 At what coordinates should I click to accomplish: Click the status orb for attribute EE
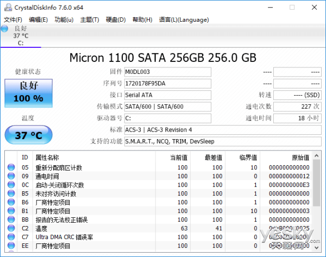(x=11, y=246)
